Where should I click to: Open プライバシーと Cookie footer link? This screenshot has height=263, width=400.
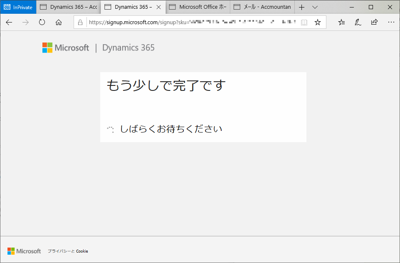[x=68, y=251]
